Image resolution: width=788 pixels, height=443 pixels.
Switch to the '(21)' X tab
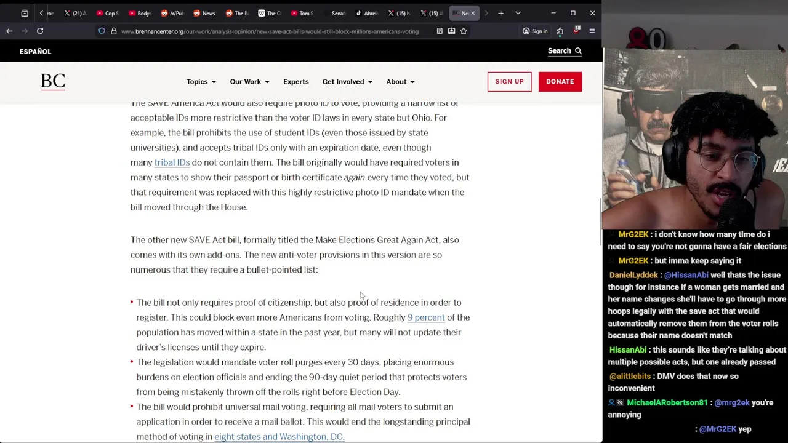click(75, 13)
